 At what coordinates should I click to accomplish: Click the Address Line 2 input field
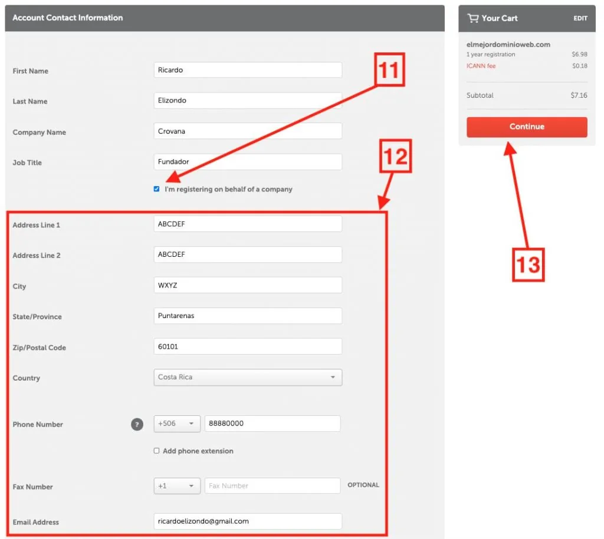point(248,254)
